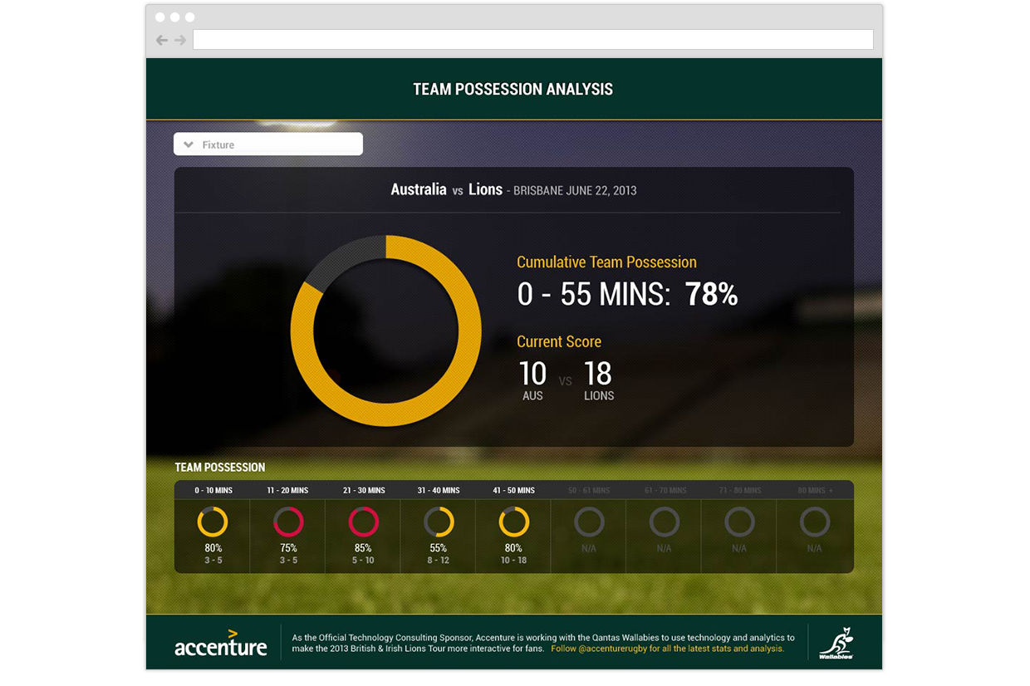Select the 50 - 61 MINS tab
Image resolution: width=1030 pixels, height=686 pixels.
[589, 490]
